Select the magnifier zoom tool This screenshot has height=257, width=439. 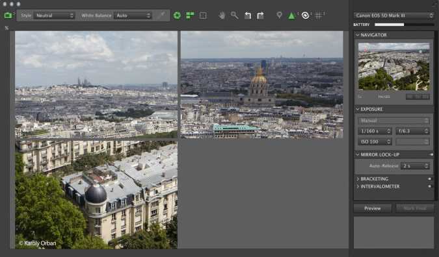click(234, 16)
